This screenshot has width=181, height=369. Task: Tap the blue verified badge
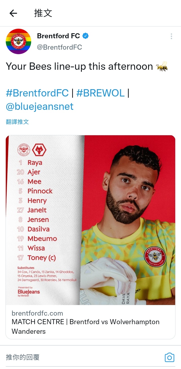[x=86, y=36]
